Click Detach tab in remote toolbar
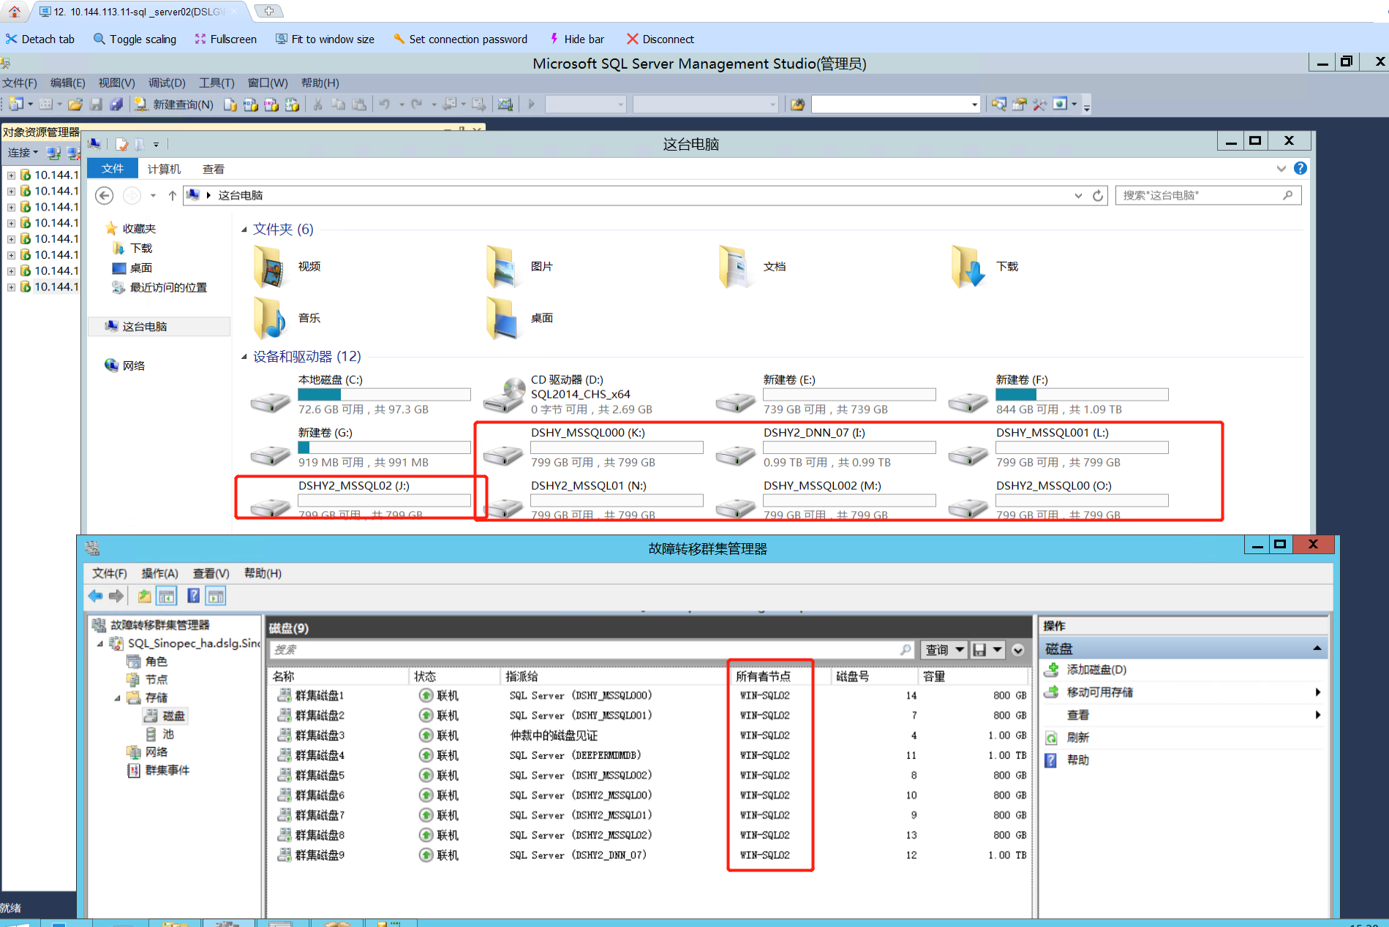The image size is (1389, 927). pyautogui.click(x=40, y=39)
